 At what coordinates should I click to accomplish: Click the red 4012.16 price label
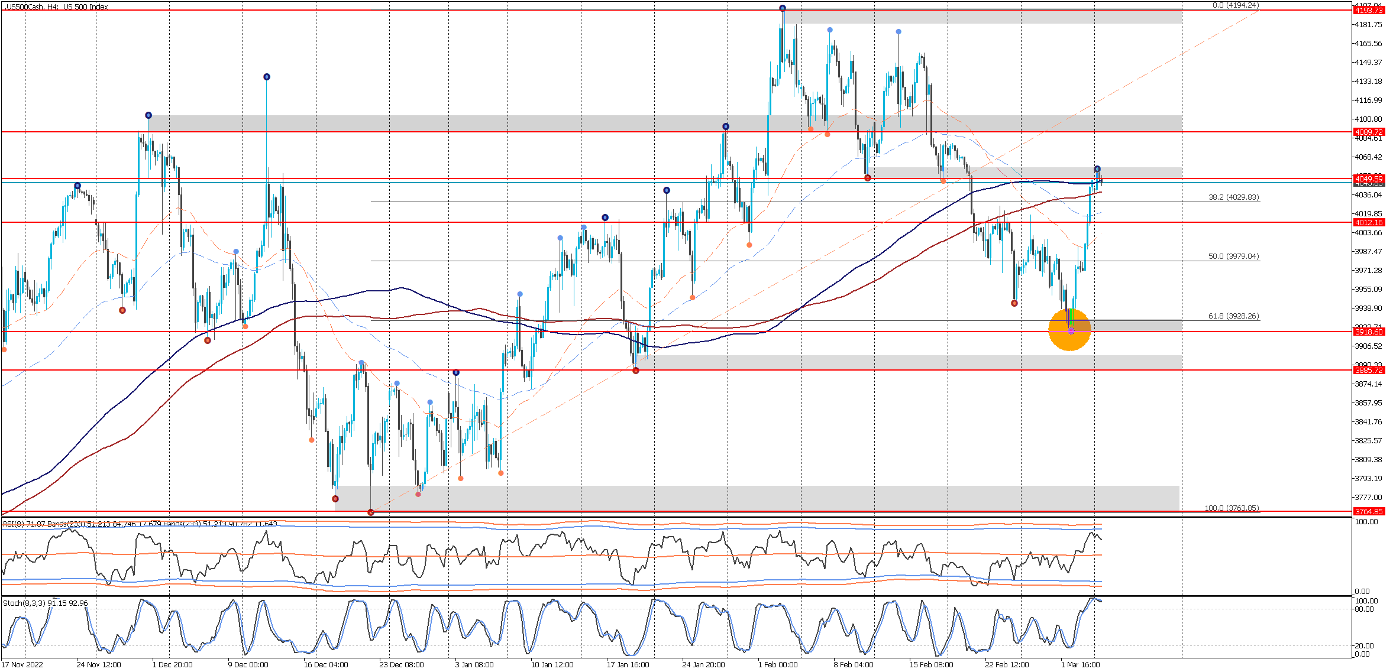(x=1369, y=223)
